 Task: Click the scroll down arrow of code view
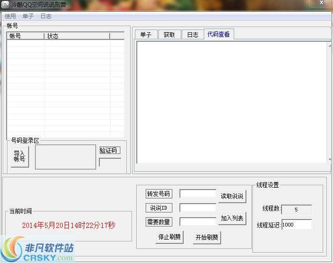pyautogui.click(x=330, y=160)
